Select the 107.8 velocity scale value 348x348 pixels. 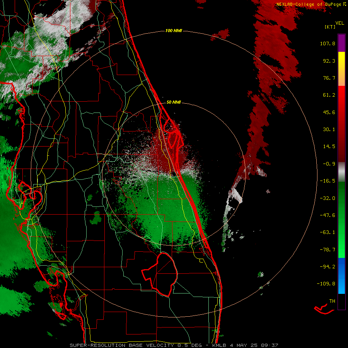coord(328,43)
